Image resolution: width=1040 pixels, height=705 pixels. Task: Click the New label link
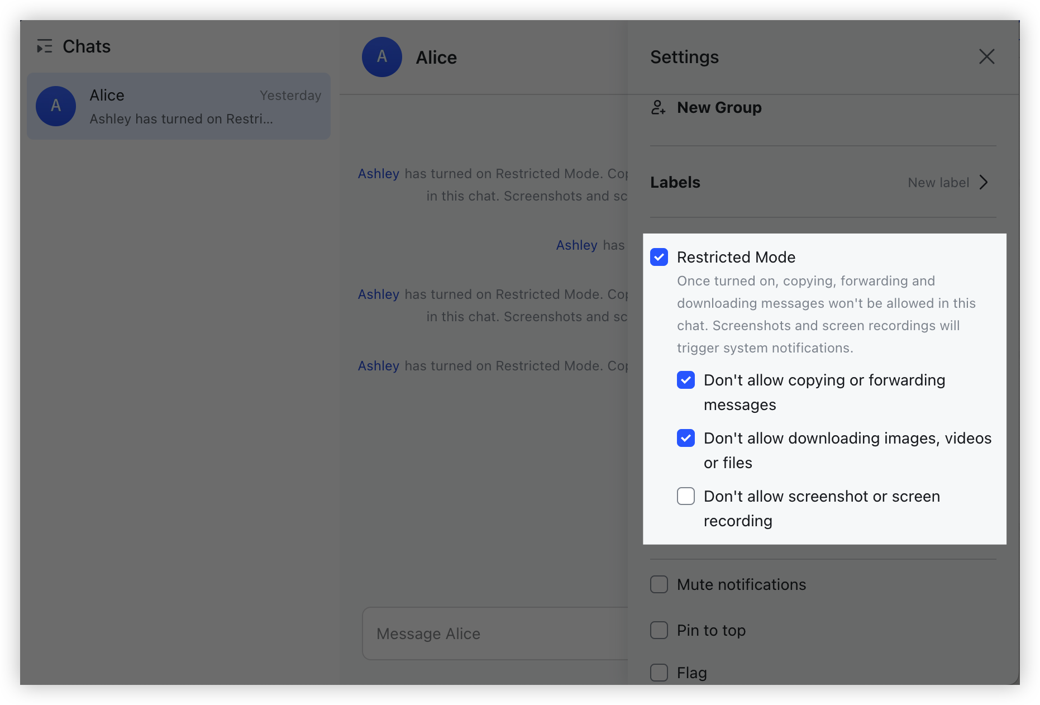click(x=938, y=183)
